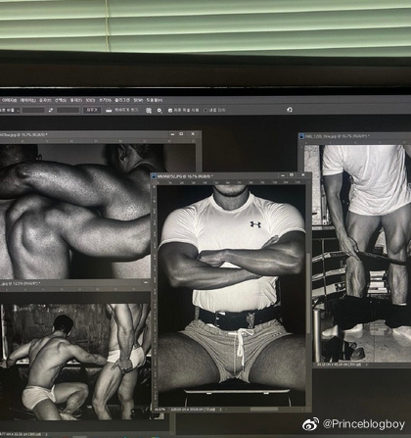Click the file icon on M6568752.JPG title bar

tap(154, 176)
